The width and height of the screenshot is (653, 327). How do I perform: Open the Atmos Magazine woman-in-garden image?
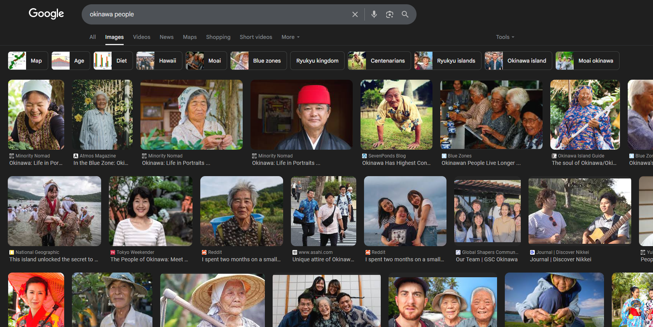(x=102, y=115)
